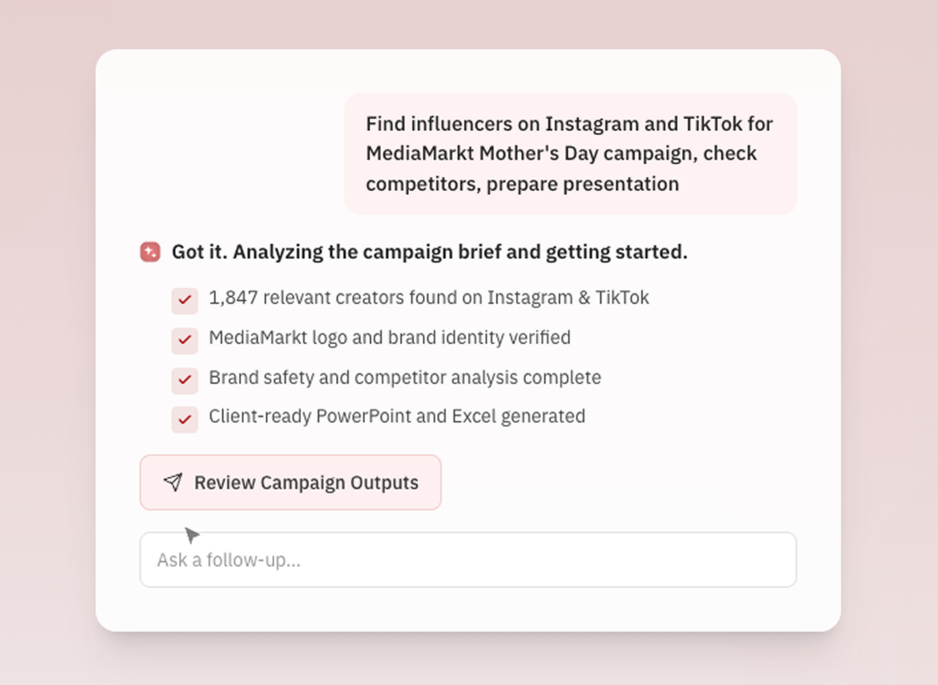938x685 pixels.
Task: Uncheck the brand safety analysis checkbox
Action: [185, 381]
